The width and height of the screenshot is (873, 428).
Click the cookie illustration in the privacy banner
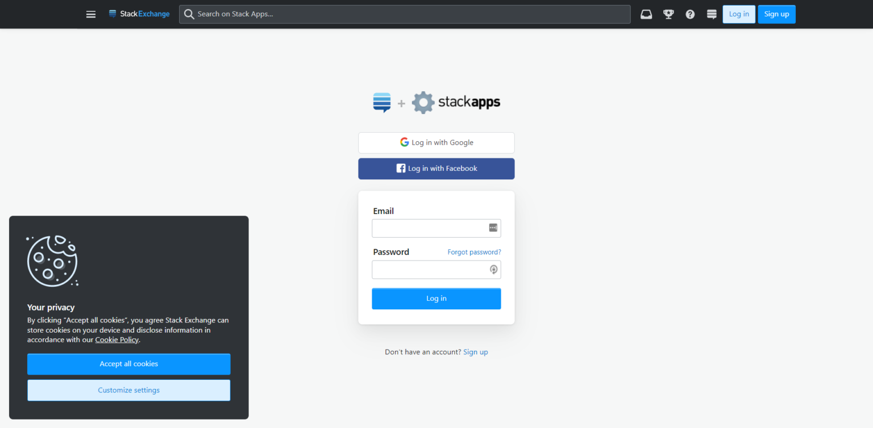coord(52,261)
